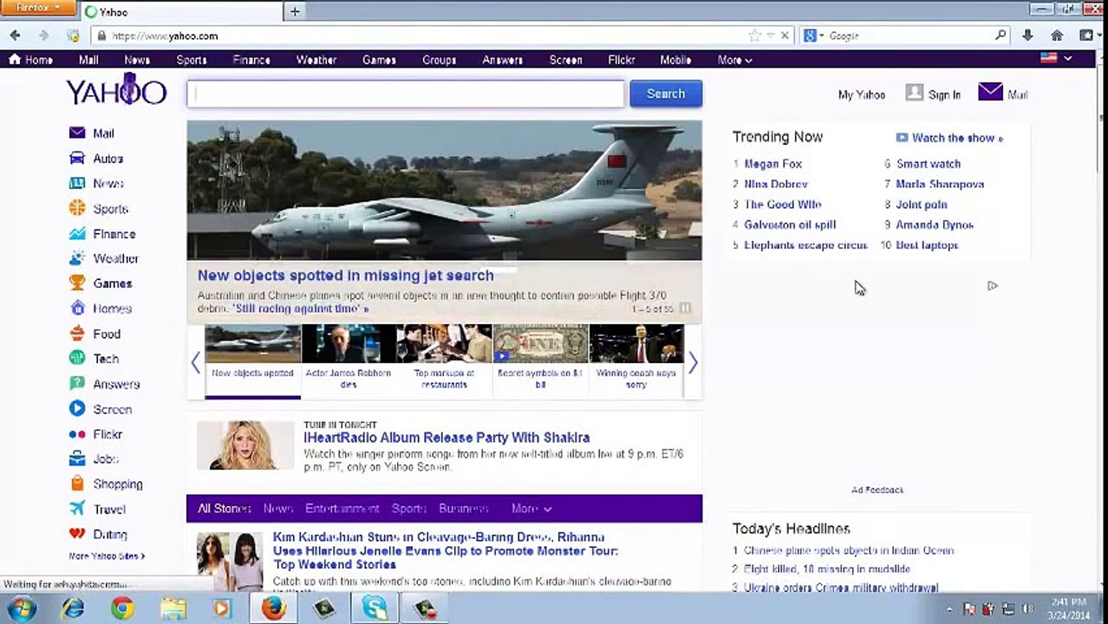
Task: Select Weather in Yahoo top navigation bar
Action: [316, 60]
